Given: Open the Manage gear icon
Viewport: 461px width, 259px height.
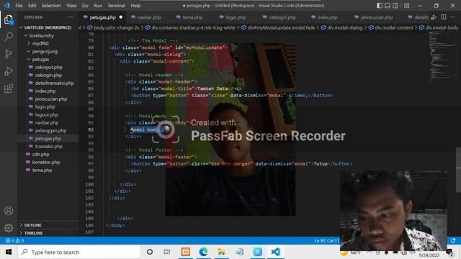Looking at the screenshot, I should pyautogui.click(x=9, y=227).
